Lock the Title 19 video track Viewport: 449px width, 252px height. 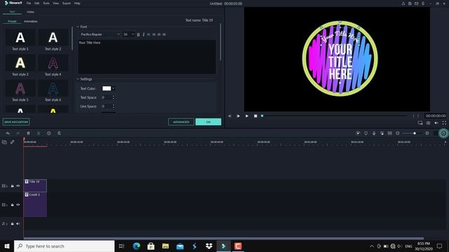coord(13,186)
